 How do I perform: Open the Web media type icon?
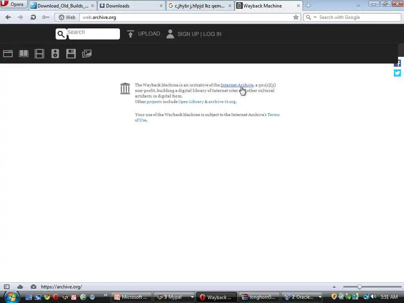pyautogui.click(x=8, y=54)
